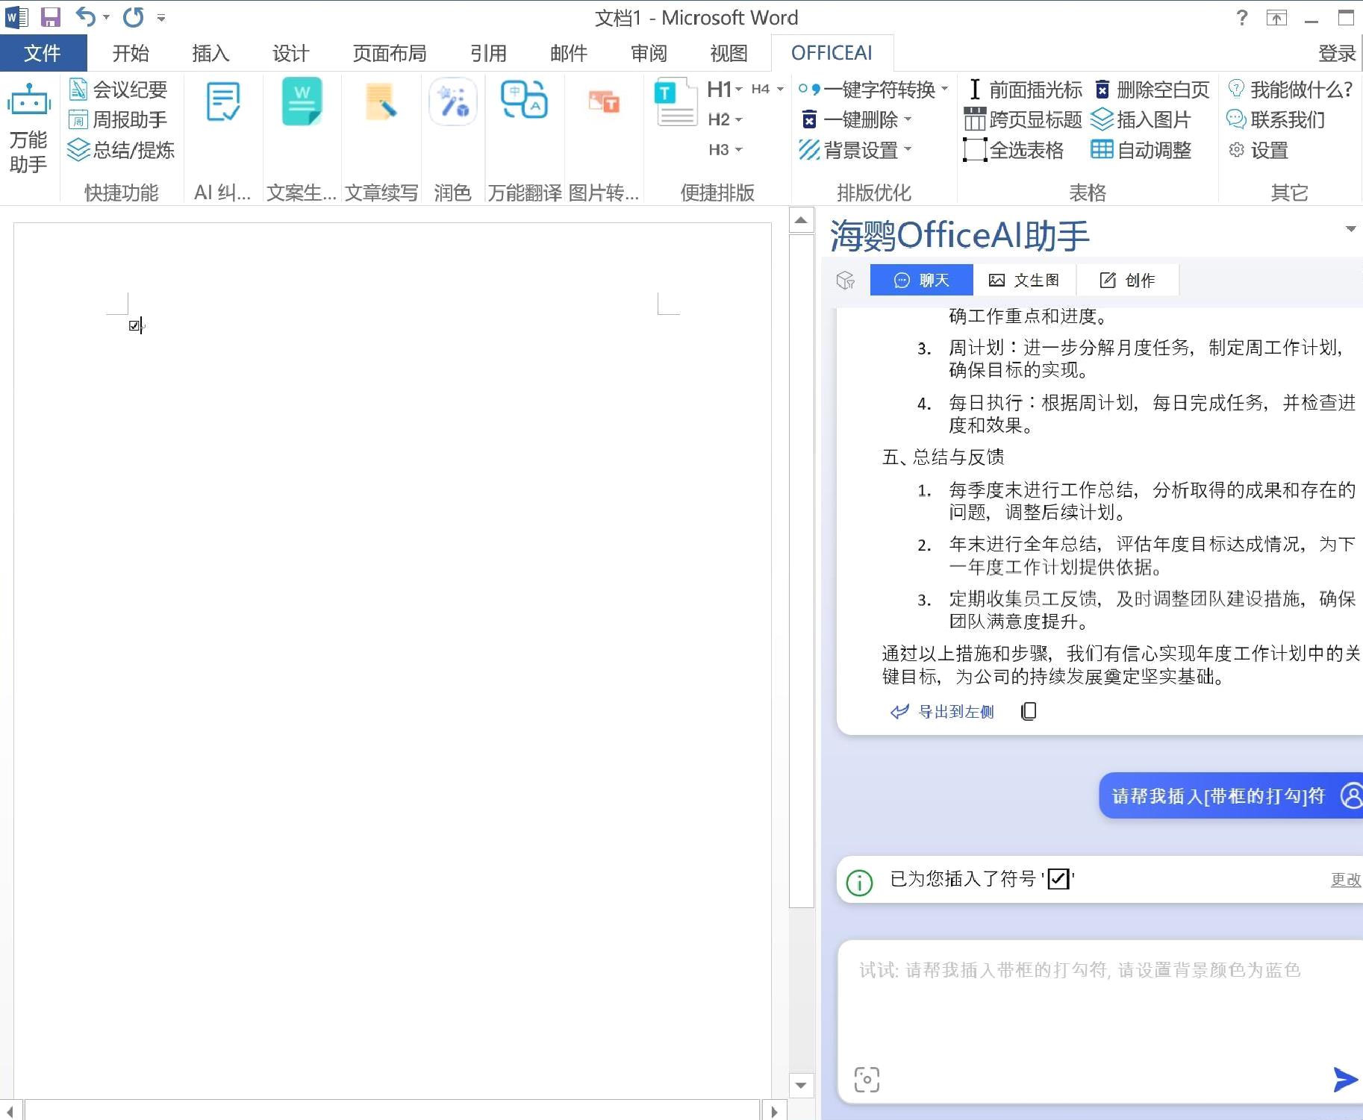
Task: Switch to the 开始 ribbon tab
Action: coord(131,53)
